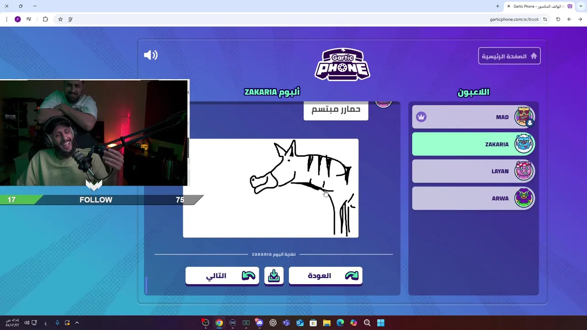Open the Chrome profile avatar
This screenshot has height=330, width=587.
17,19
